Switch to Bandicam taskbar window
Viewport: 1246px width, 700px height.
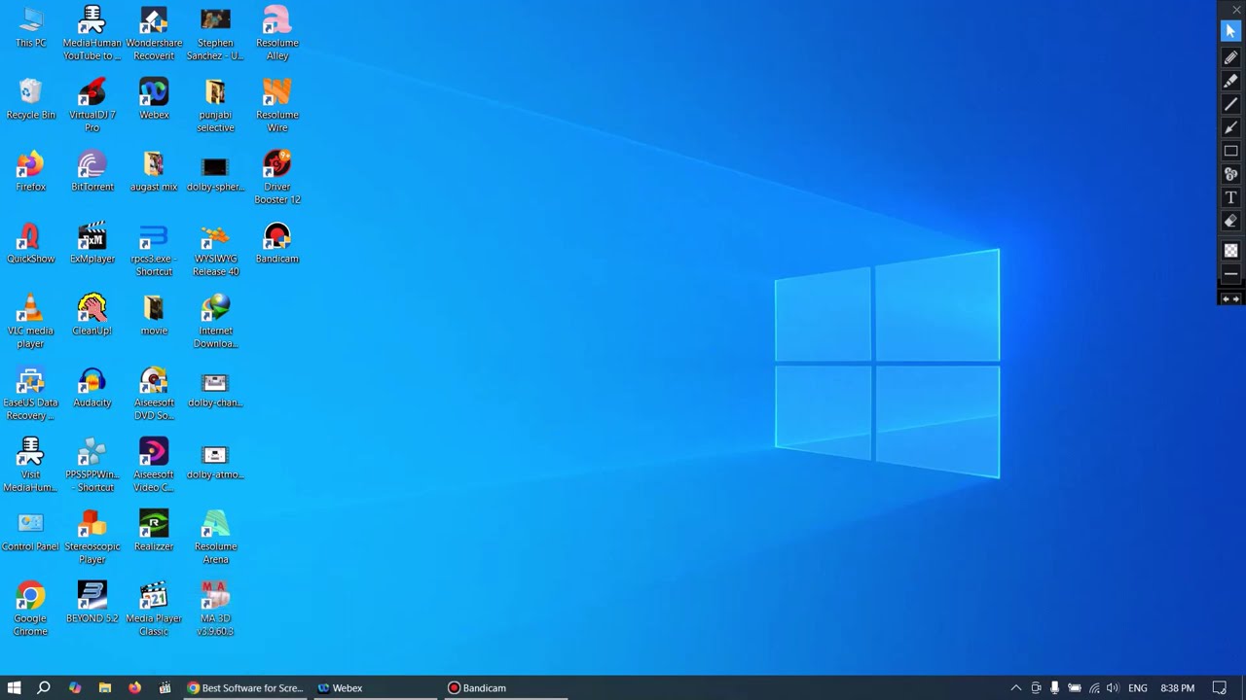coord(504,687)
